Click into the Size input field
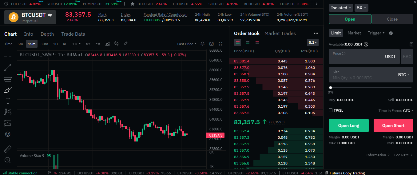 [371, 75]
